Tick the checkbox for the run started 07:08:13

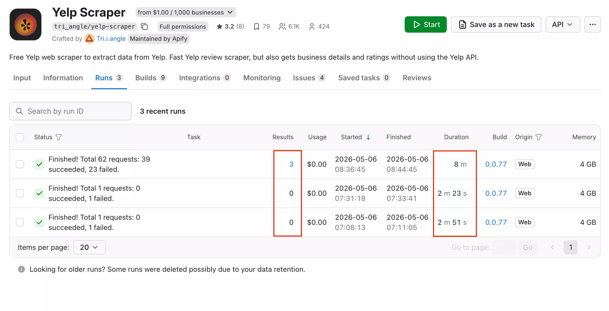coord(20,222)
